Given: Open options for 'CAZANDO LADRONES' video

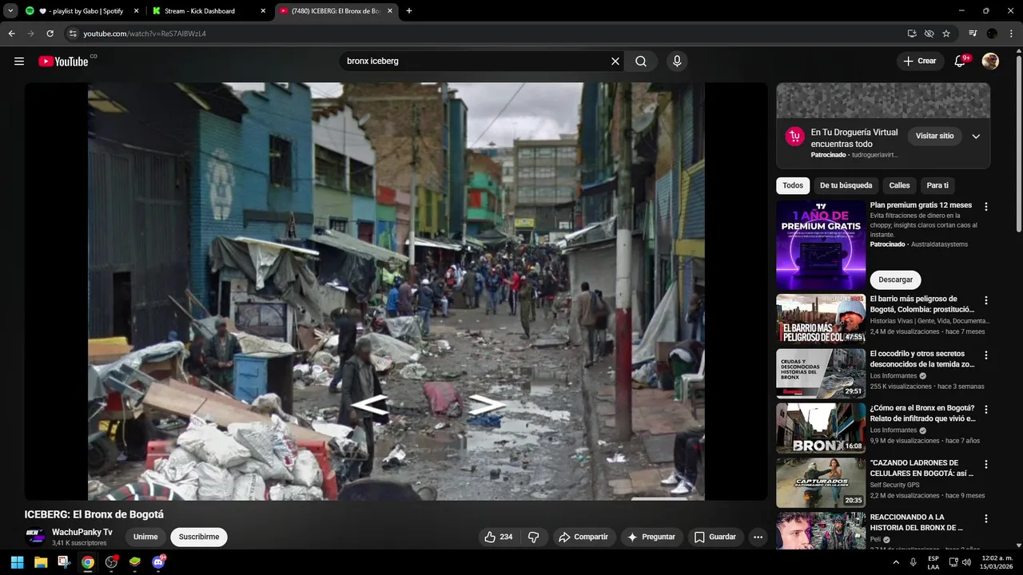Looking at the screenshot, I should click(x=985, y=464).
